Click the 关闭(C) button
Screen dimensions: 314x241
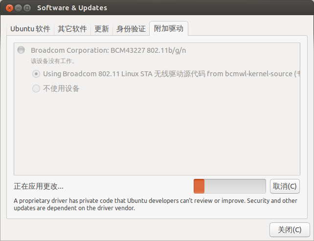coord(290,230)
